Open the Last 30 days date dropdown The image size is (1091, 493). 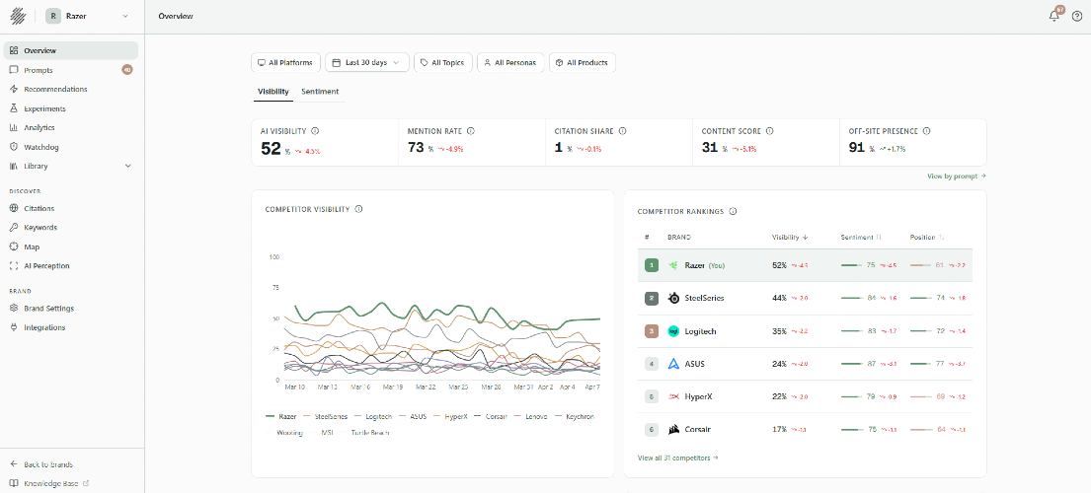pos(366,62)
